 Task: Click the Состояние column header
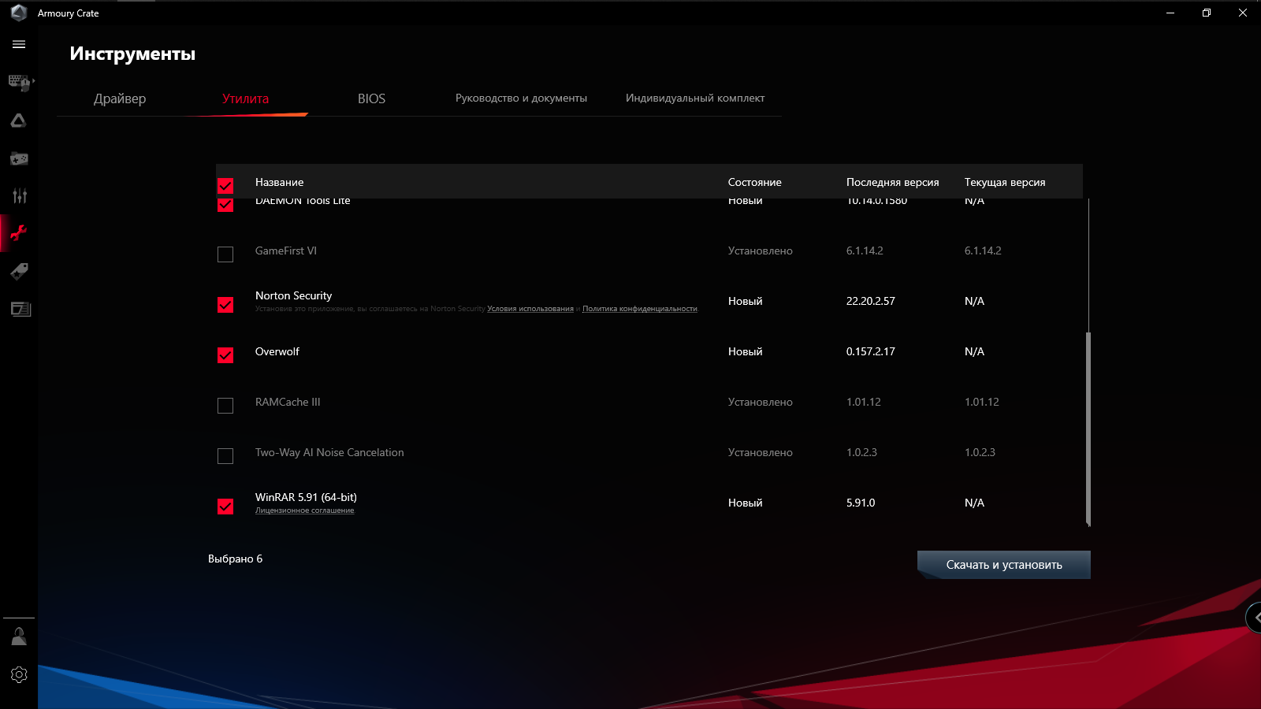[x=755, y=182]
